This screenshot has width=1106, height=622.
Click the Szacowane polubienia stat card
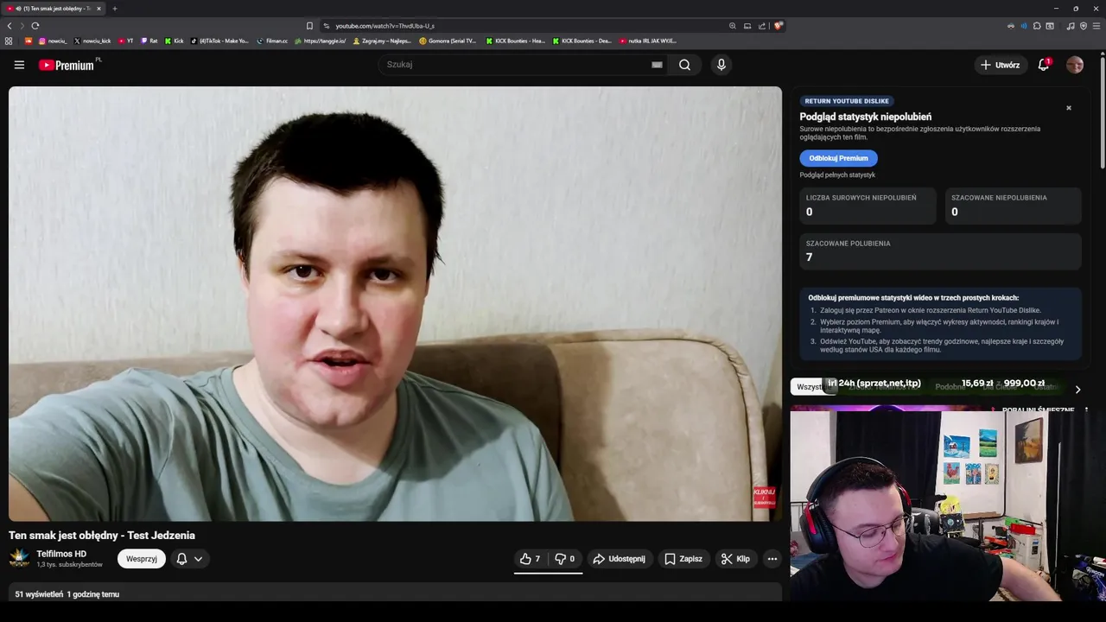point(940,251)
